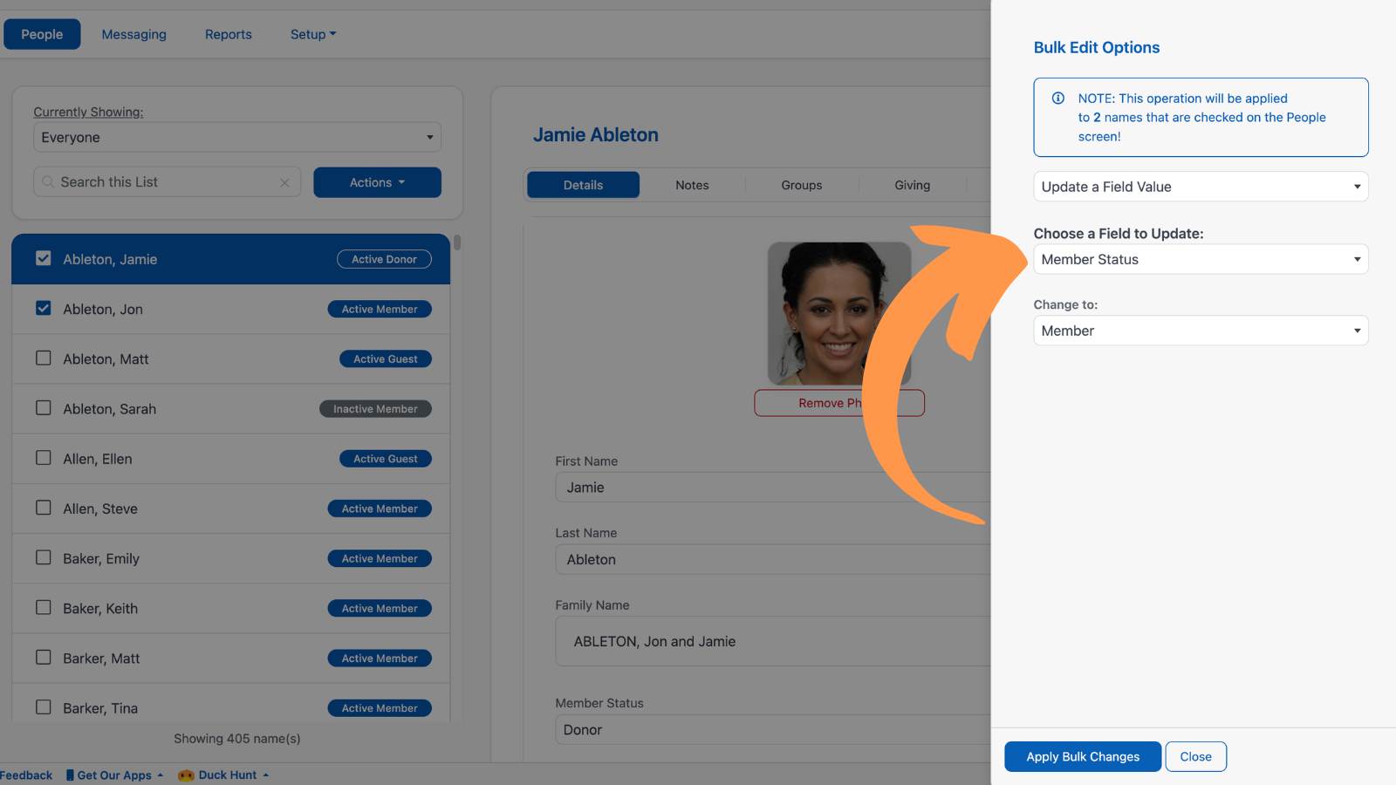Image resolution: width=1396 pixels, height=785 pixels.
Task: Check the Barker, Tina checkbox
Action: [44, 706]
